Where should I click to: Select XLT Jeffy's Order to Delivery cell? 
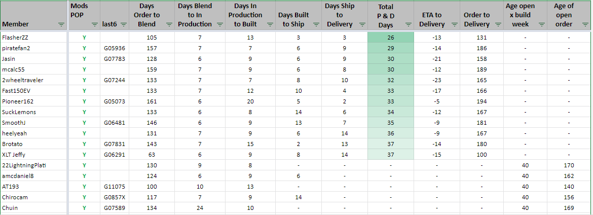coord(481,155)
